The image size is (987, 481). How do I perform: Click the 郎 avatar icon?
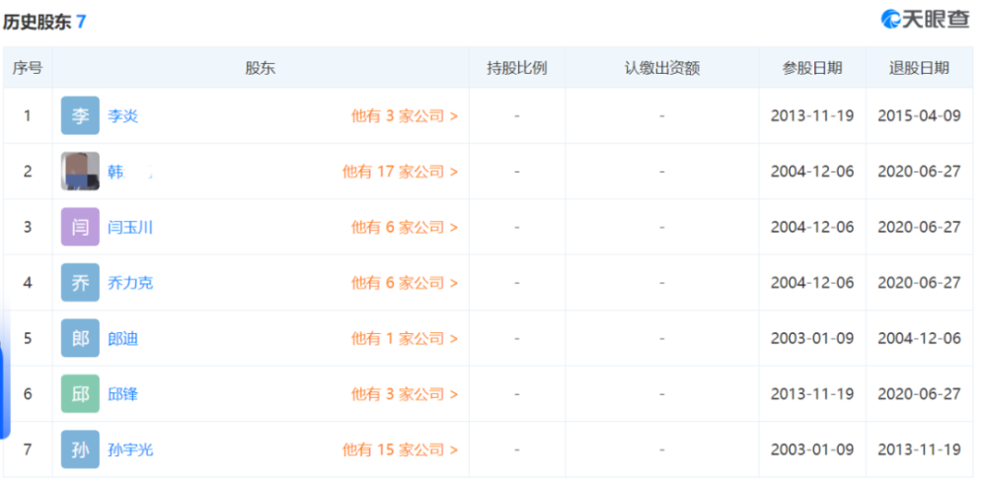coord(80,338)
